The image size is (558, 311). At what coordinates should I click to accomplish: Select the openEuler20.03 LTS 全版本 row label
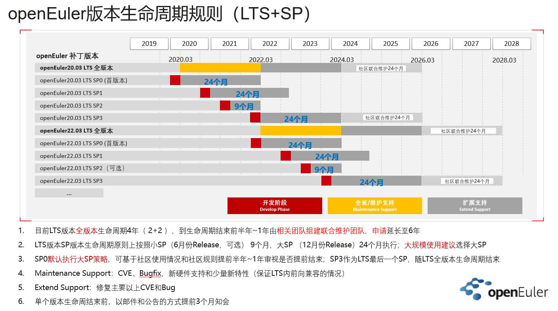(x=76, y=68)
